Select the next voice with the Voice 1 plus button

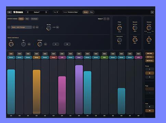point(108,19)
